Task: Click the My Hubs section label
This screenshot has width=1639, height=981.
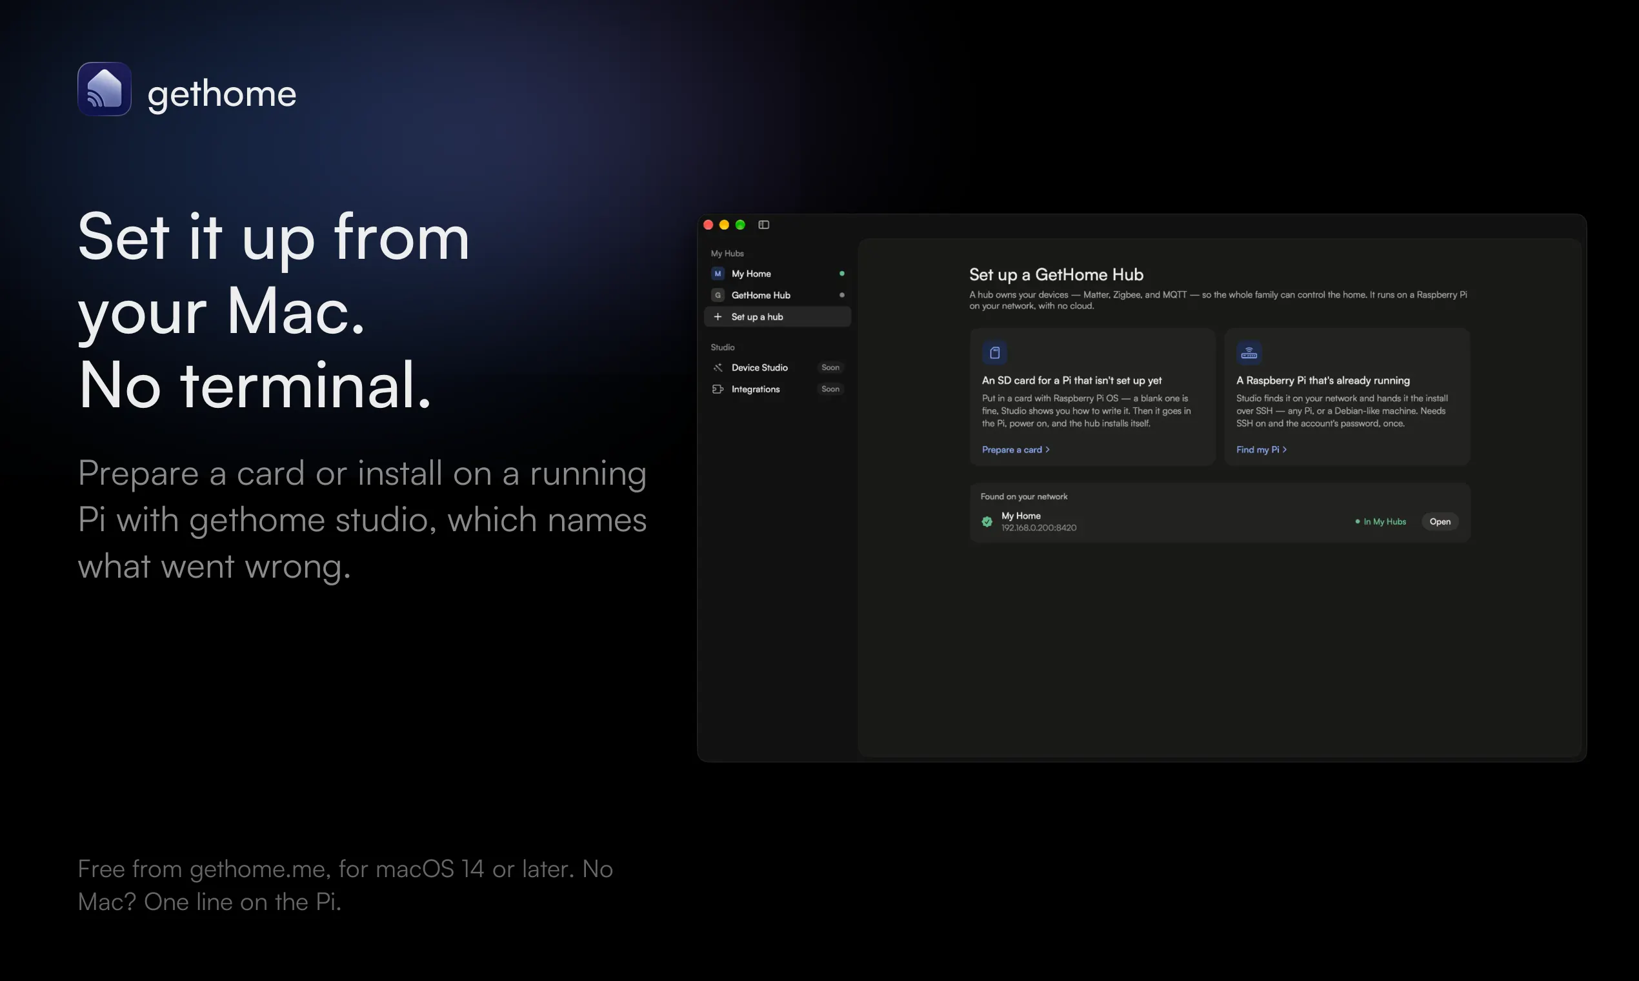Action: coord(727,253)
